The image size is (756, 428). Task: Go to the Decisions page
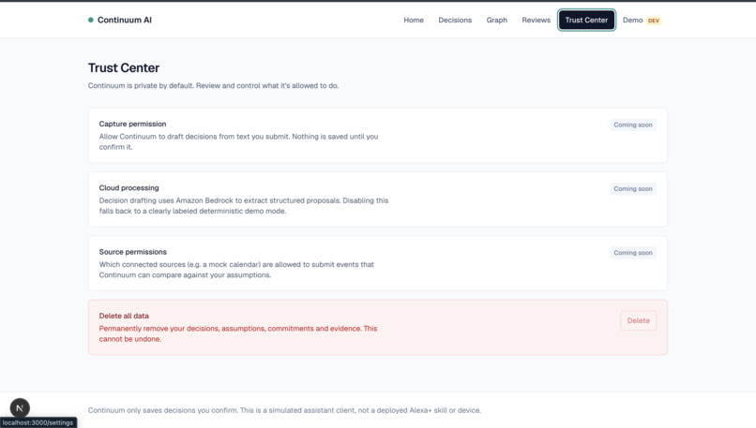coord(455,20)
